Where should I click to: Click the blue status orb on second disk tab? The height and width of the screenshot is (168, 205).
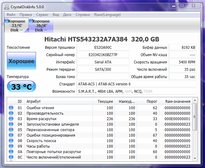pyautogui.click(x=31, y=21)
